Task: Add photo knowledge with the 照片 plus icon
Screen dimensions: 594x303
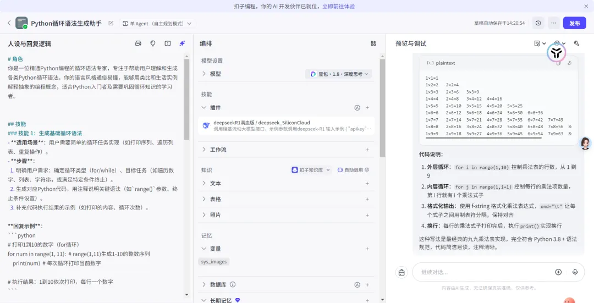Action: [367, 215]
